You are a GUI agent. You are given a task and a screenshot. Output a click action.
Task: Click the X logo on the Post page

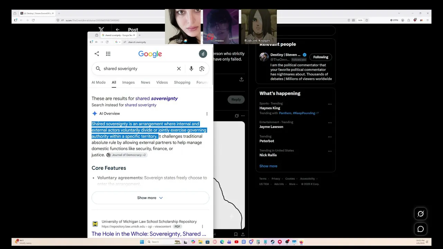[101, 30]
